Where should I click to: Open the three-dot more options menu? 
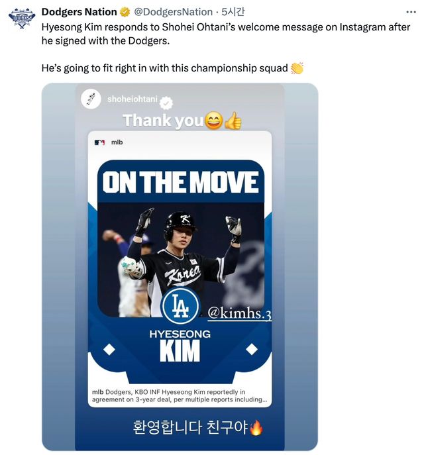(x=411, y=12)
